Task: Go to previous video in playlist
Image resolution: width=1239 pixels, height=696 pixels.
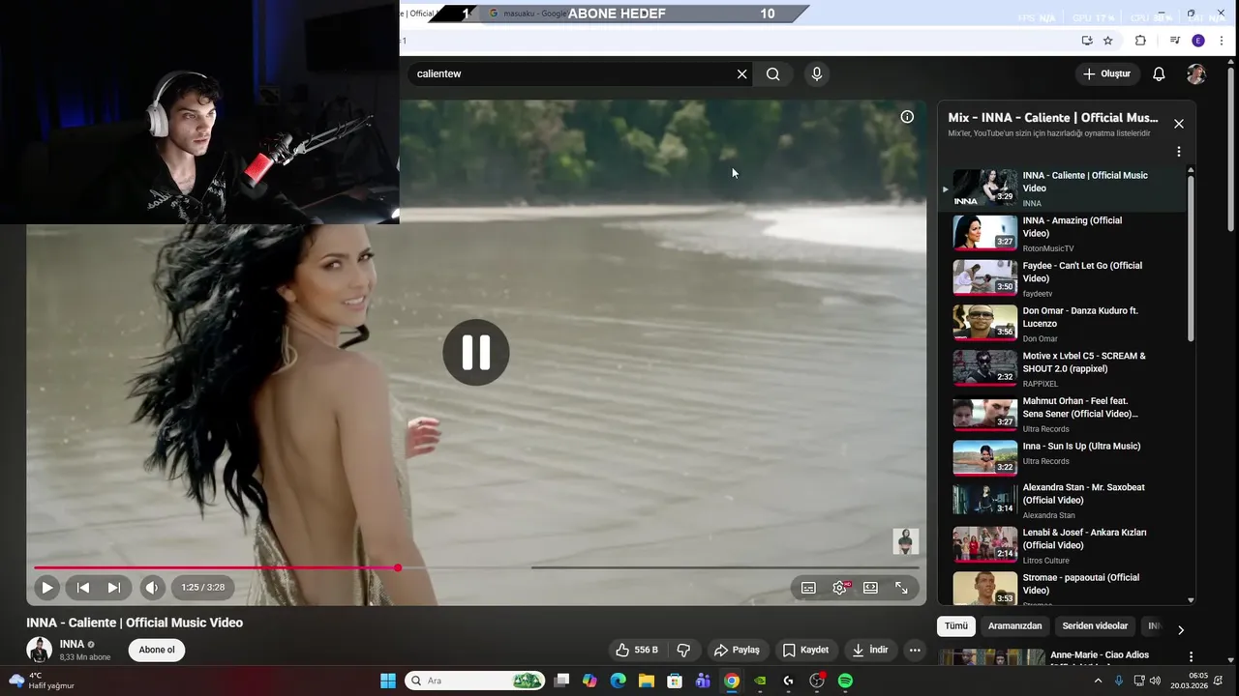Action: pos(83,587)
